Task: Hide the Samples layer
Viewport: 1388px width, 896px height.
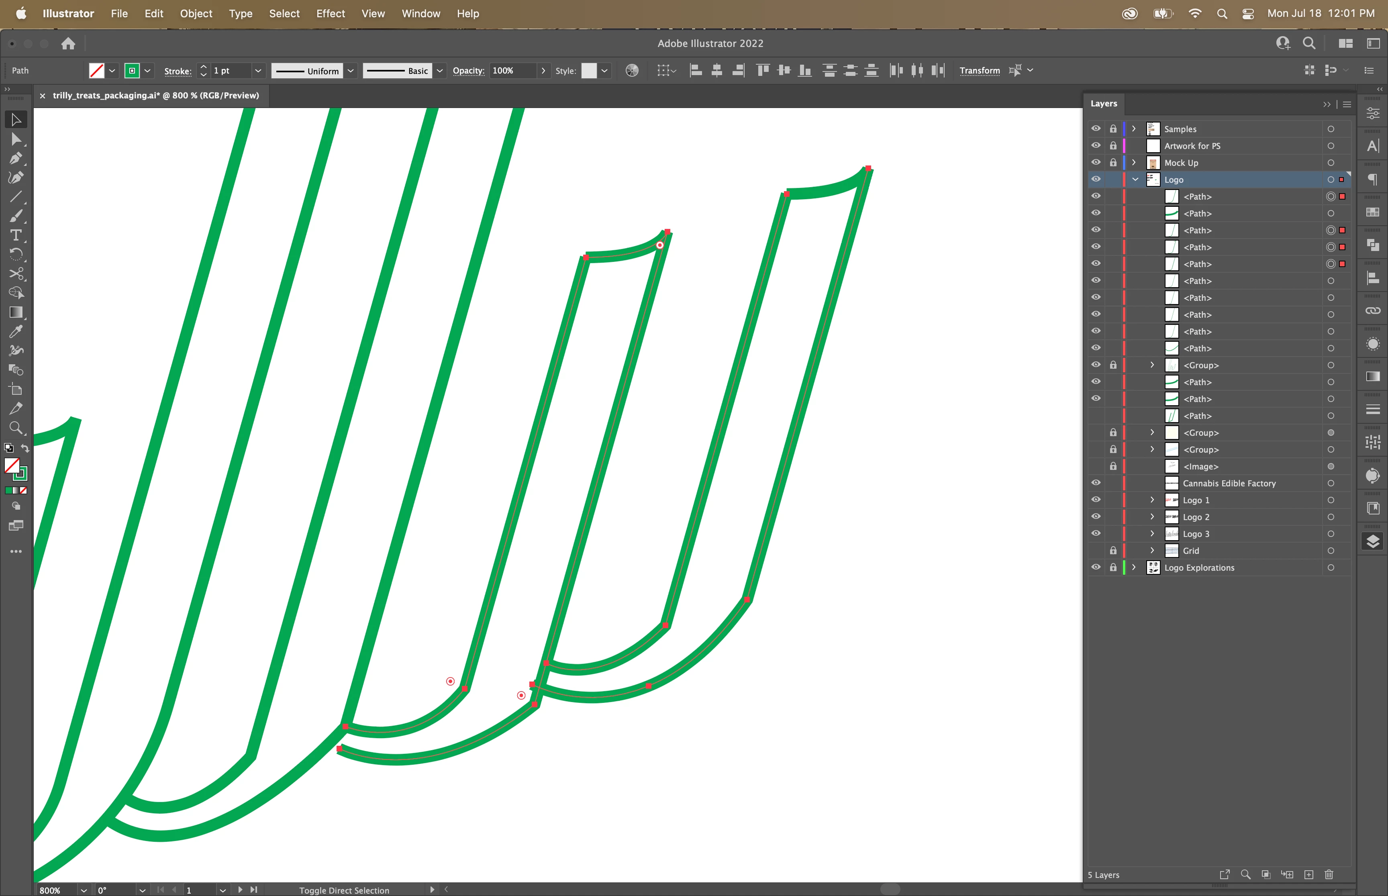Action: [1096, 129]
